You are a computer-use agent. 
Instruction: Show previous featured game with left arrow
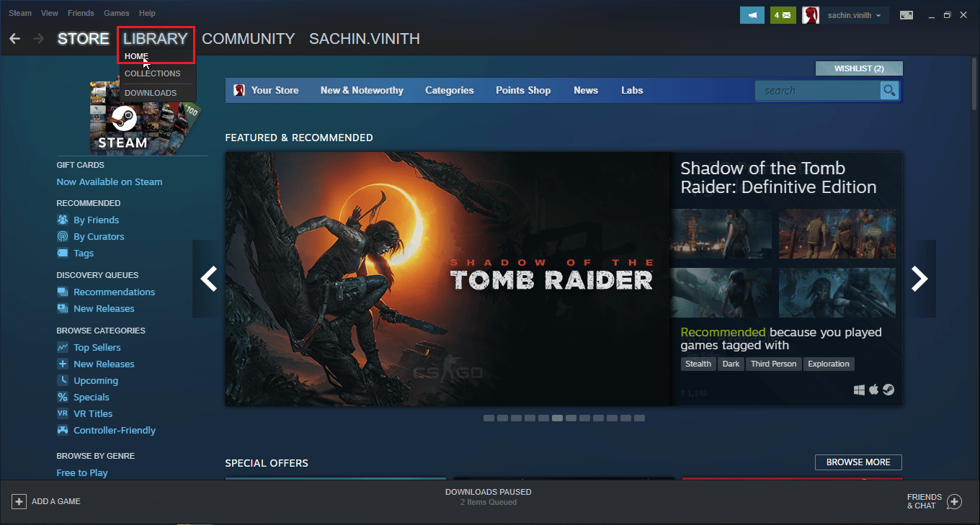coord(208,279)
